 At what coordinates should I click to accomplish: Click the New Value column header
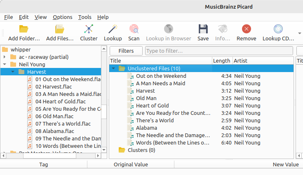[286, 165]
